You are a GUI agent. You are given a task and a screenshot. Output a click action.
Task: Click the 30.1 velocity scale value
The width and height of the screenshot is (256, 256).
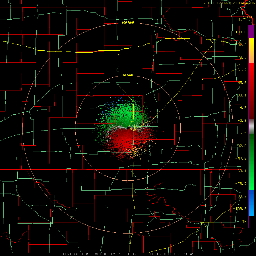pos(242,95)
